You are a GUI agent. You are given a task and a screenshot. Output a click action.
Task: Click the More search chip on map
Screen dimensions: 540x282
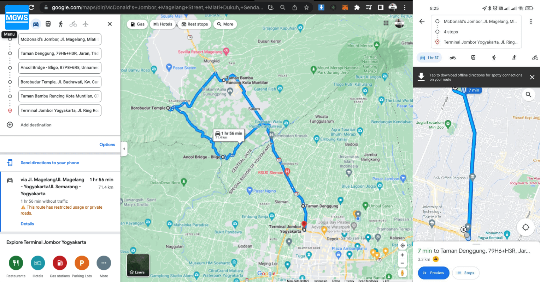click(x=225, y=24)
